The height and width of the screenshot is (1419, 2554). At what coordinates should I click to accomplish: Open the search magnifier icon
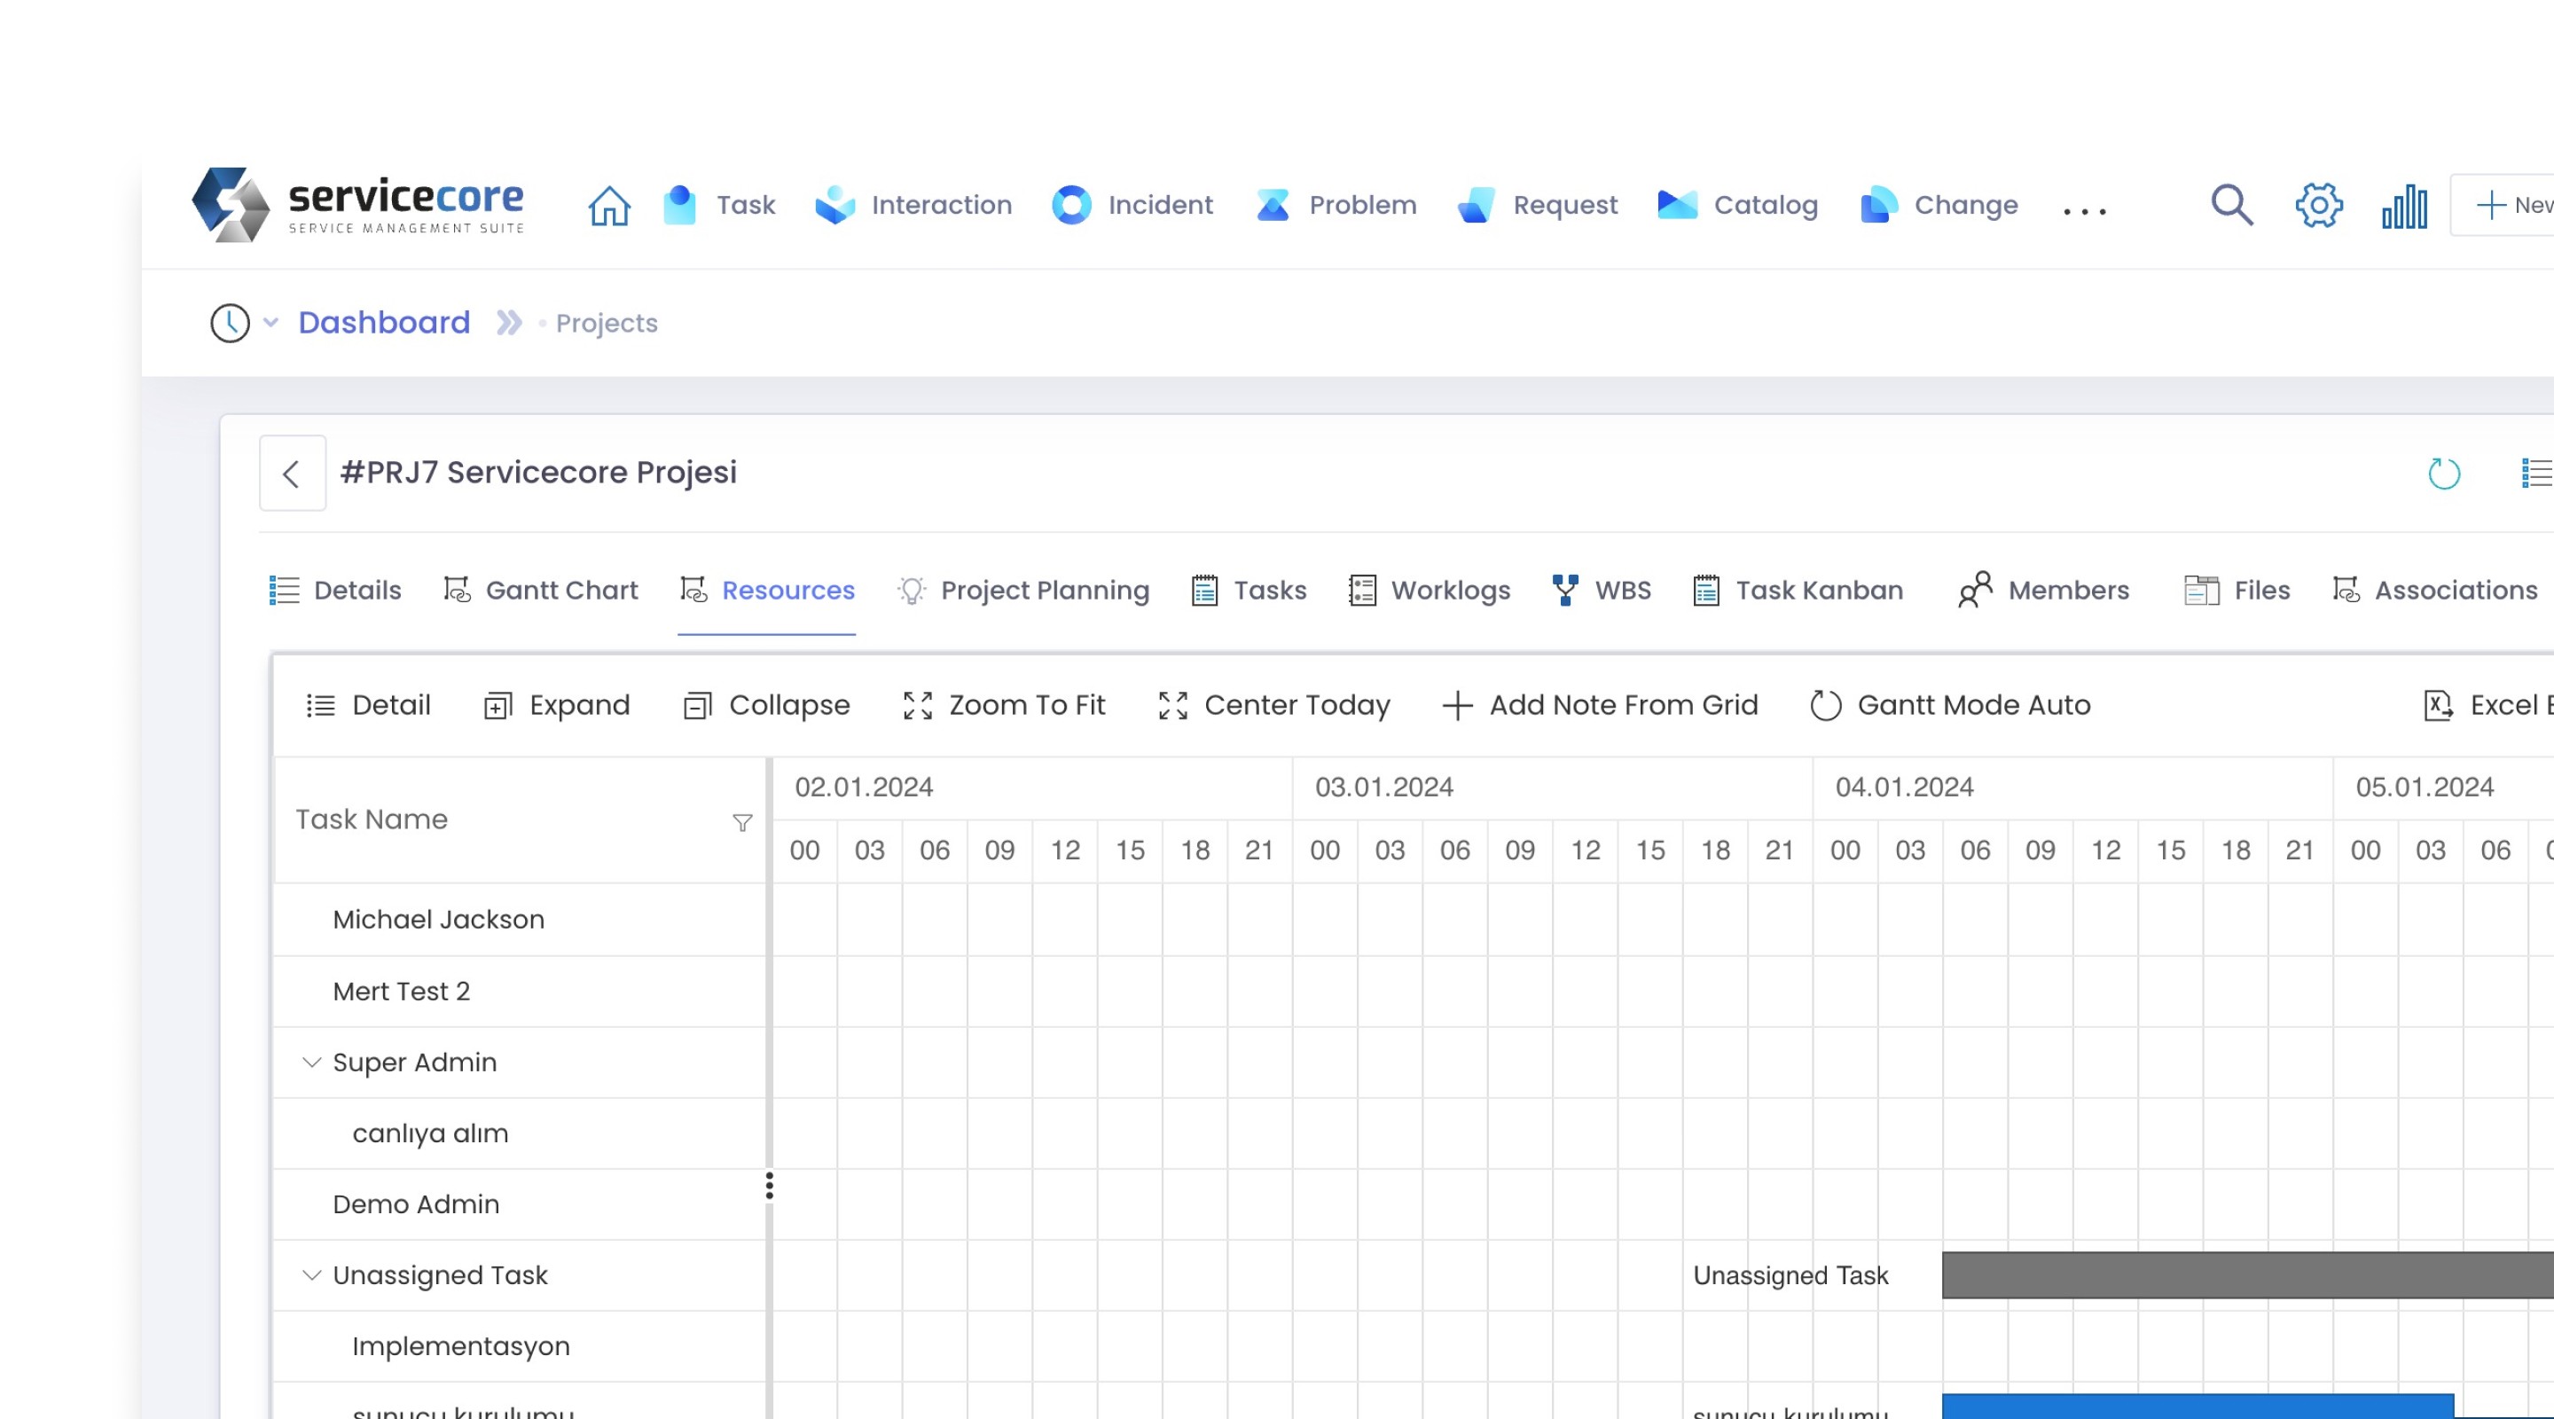(2231, 205)
